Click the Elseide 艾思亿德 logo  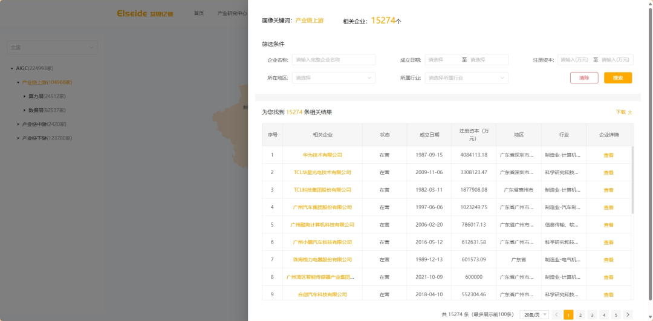tap(145, 14)
